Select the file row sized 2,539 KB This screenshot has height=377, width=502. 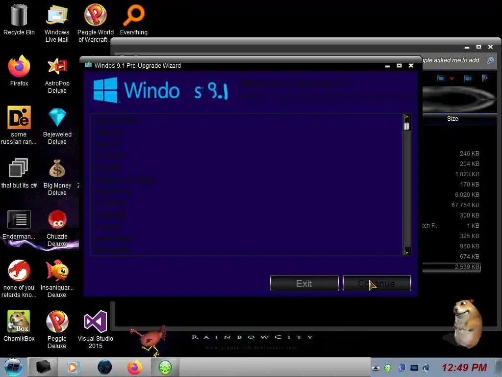click(452, 267)
